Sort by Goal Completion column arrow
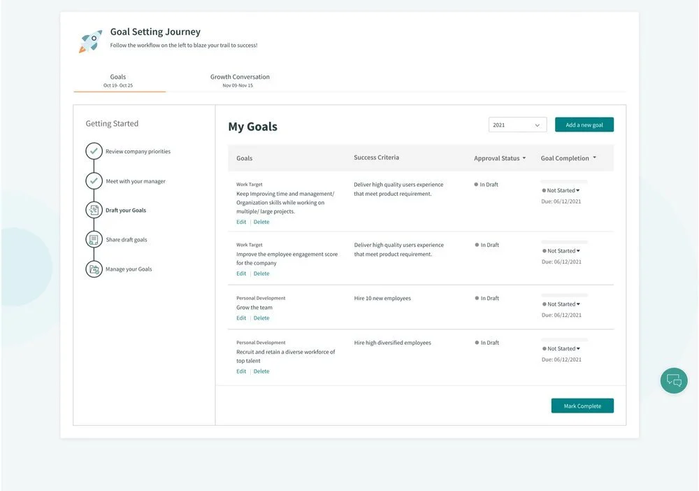The image size is (699, 491). tap(594, 158)
